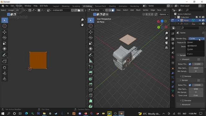
Task: Select the Extrude Region tool
Action: tap(90, 73)
